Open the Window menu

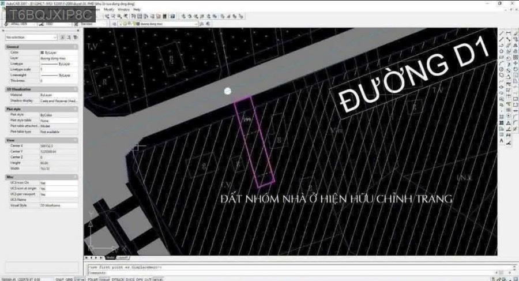[x=123, y=10]
